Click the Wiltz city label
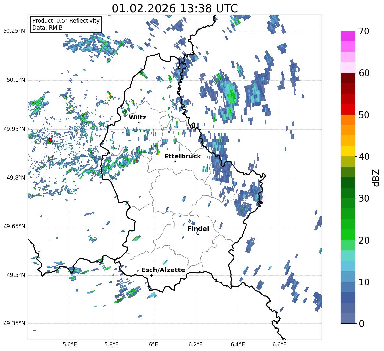This screenshot has width=384, height=351. tap(138, 118)
